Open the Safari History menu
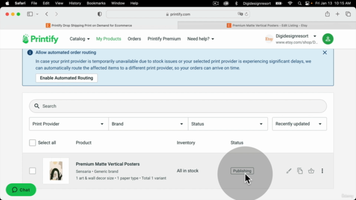 pyautogui.click(x=75, y=3)
